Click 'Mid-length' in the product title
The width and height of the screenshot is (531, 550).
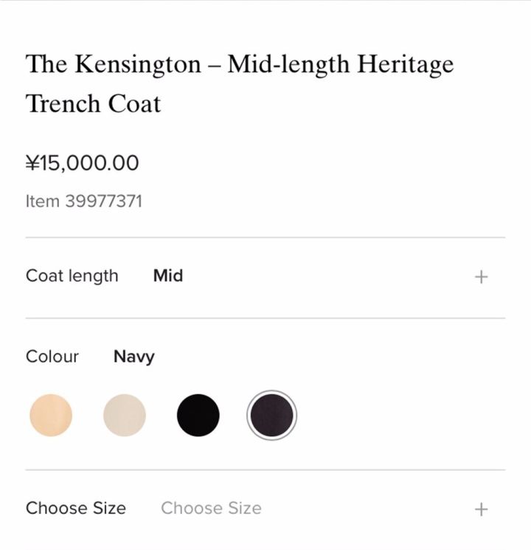point(288,64)
